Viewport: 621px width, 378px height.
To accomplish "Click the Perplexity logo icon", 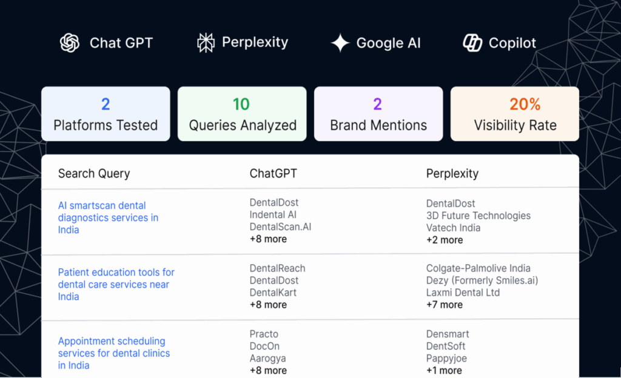I will [206, 43].
